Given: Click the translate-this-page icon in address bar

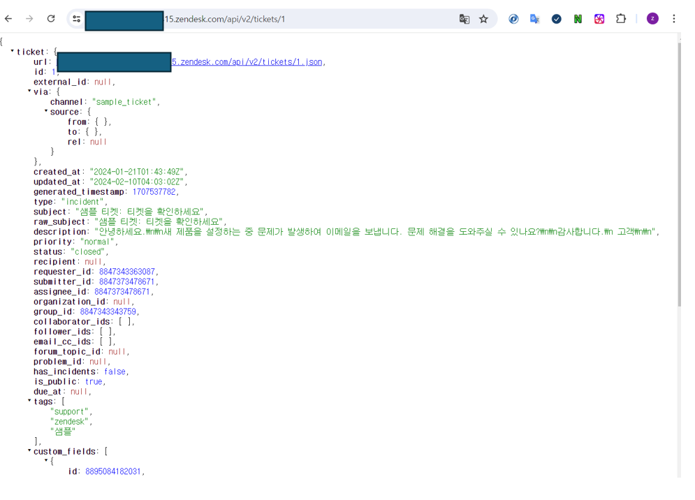Looking at the screenshot, I should click(464, 19).
